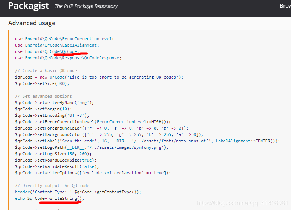
Task: Click the line 'use Endroid\QrCode\ErrorCorrectionLevel;'
Action: [65, 39]
